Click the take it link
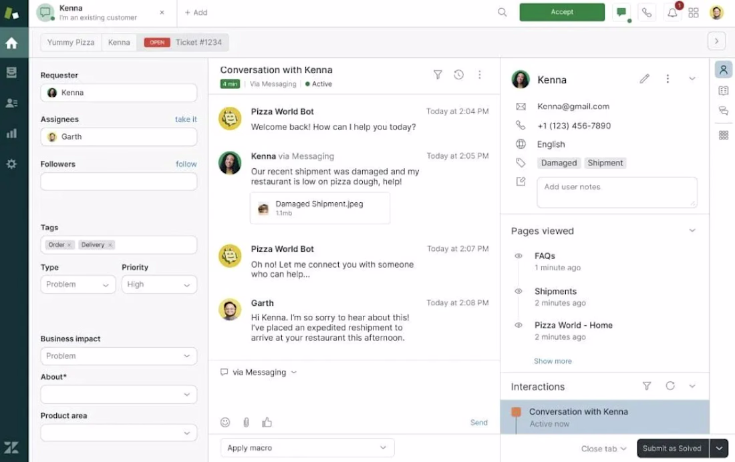 (186, 120)
